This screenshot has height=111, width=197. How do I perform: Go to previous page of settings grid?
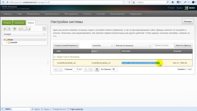pyautogui.click(x=61, y=69)
